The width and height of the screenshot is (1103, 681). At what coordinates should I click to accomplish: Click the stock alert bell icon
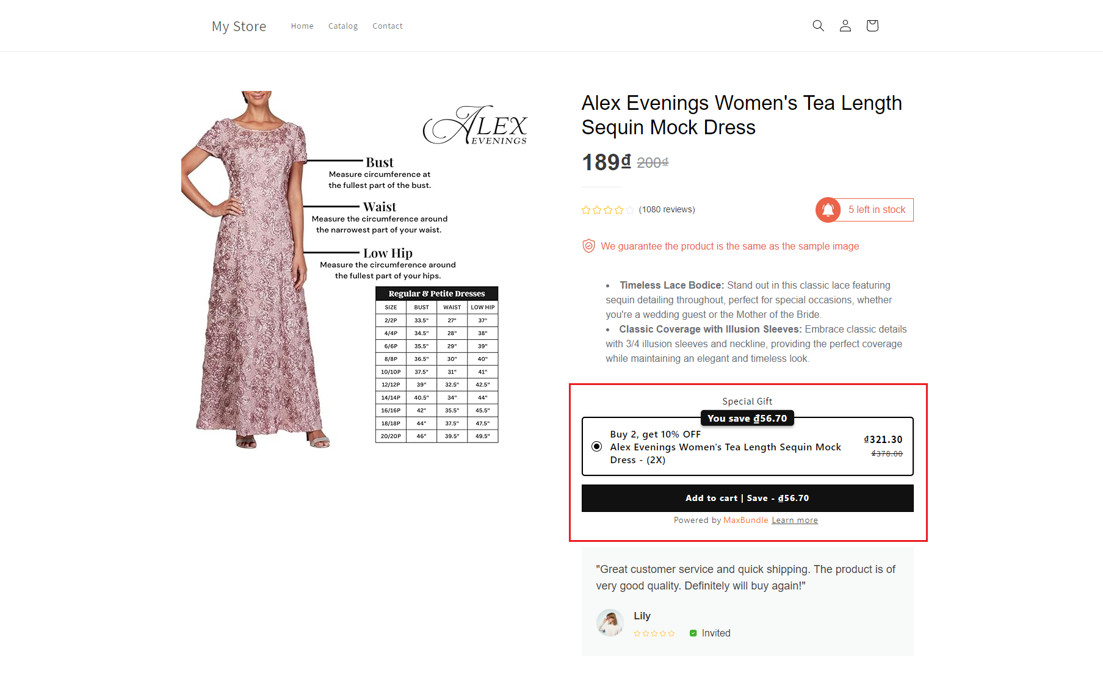[828, 210]
